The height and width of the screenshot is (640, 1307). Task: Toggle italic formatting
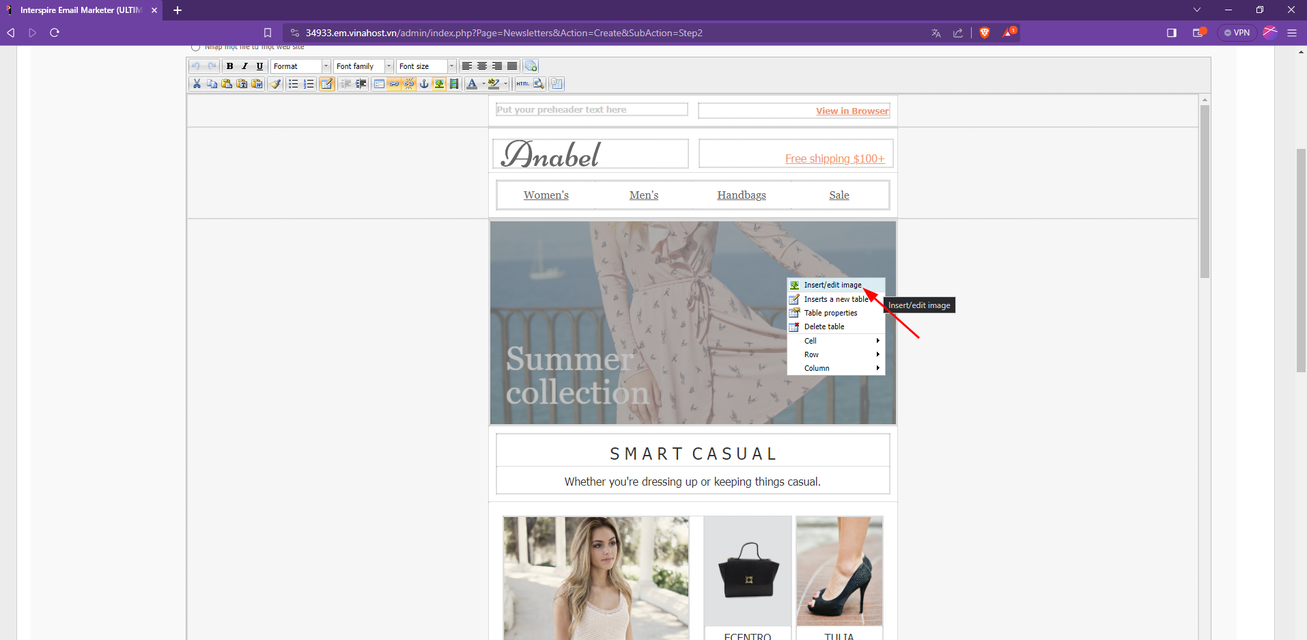pos(244,66)
